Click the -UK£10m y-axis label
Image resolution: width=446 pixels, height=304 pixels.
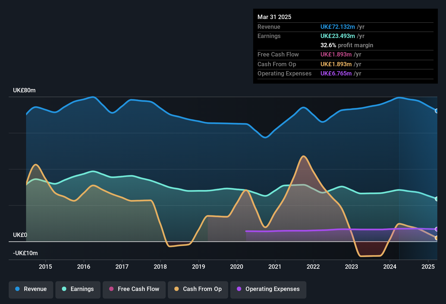(25, 253)
